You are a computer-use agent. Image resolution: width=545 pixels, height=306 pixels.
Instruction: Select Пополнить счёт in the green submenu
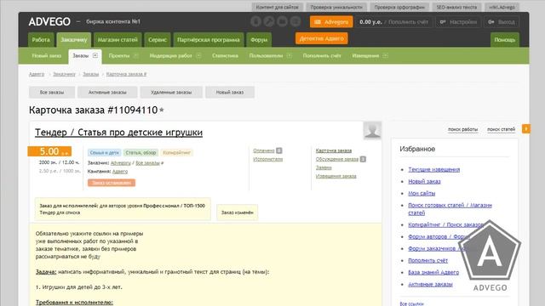(322, 55)
